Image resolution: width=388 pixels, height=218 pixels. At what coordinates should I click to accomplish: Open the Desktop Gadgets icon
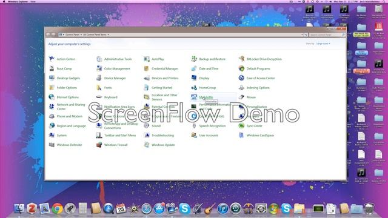coord(52,78)
